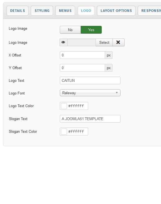Clear logo image with the X button
The image size is (161, 204).
[x=118, y=43]
